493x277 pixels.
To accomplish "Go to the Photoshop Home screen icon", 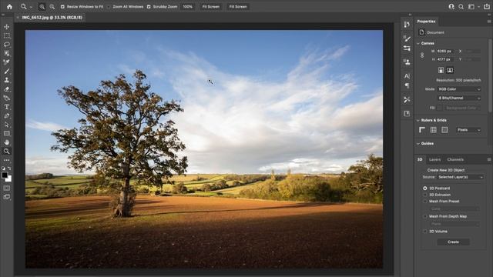I will click(x=9, y=6).
